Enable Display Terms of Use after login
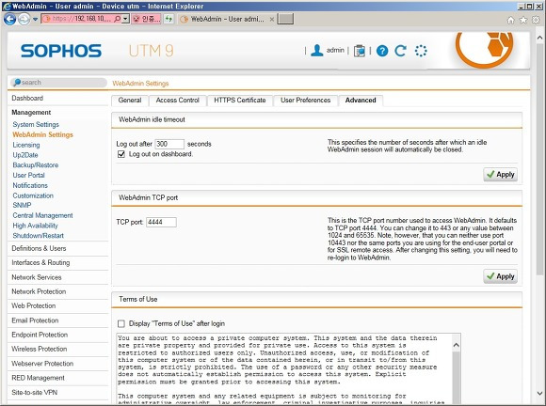The width and height of the screenshot is (546, 406). coord(121,323)
